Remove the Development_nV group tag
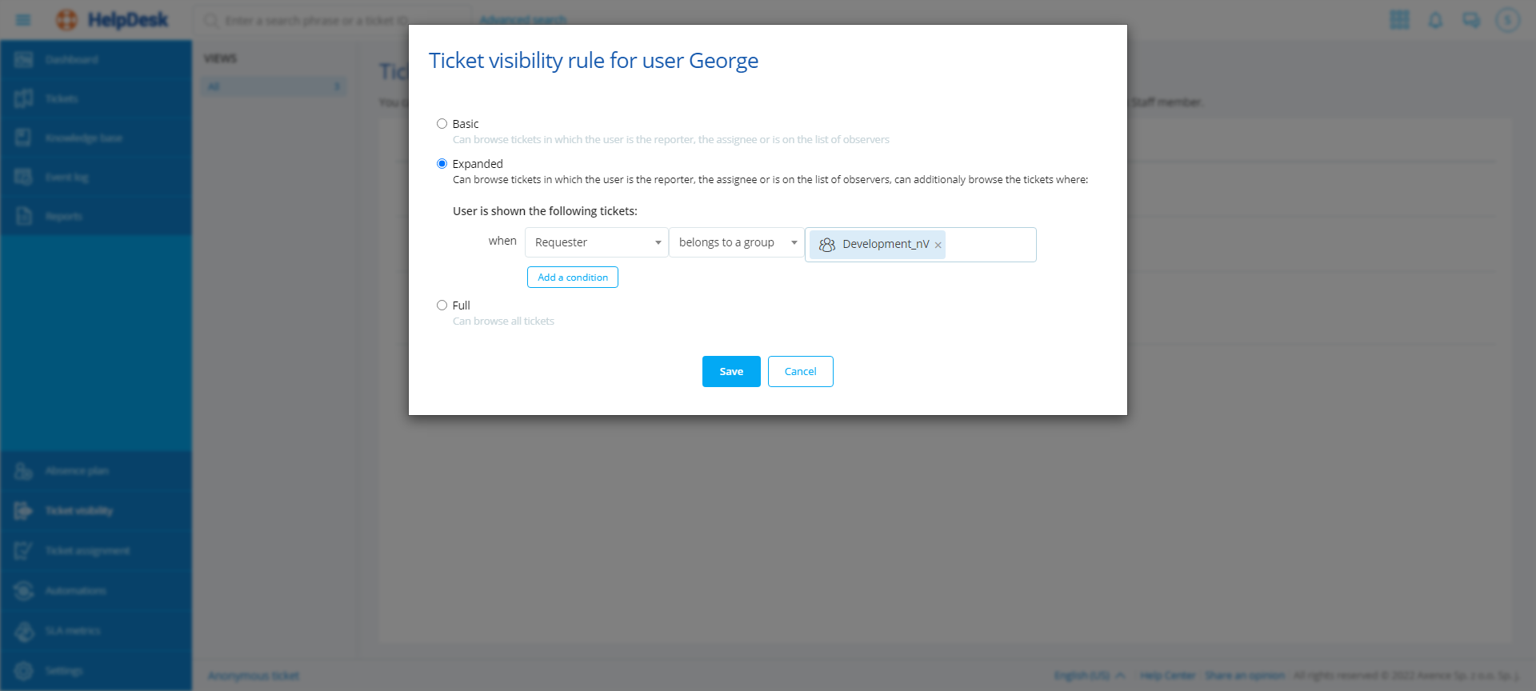The width and height of the screenshot is (1536, 691). (938, 246)
